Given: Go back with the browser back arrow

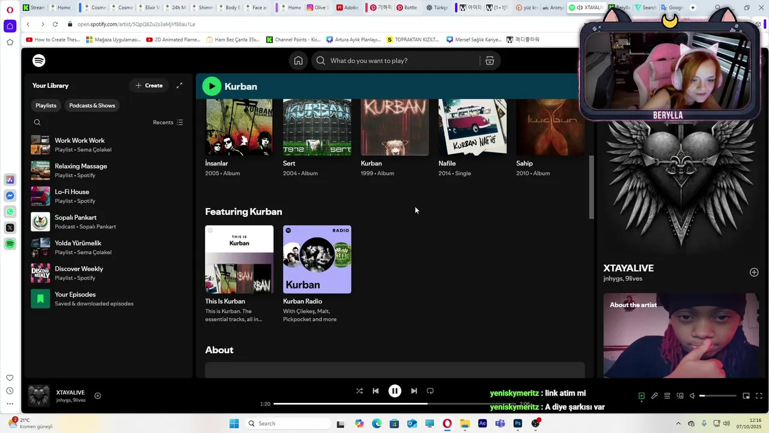Looking at the screenshot, I should pos(28,24).
